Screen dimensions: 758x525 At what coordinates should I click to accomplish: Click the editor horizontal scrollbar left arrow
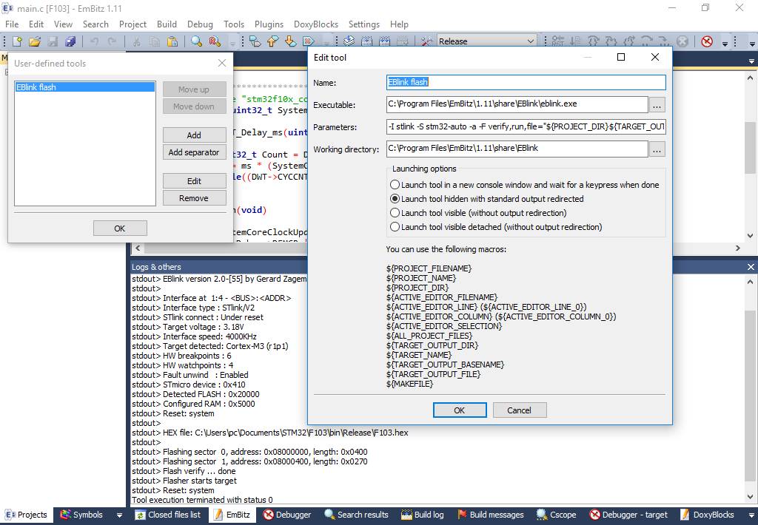(x=138, y=248)
